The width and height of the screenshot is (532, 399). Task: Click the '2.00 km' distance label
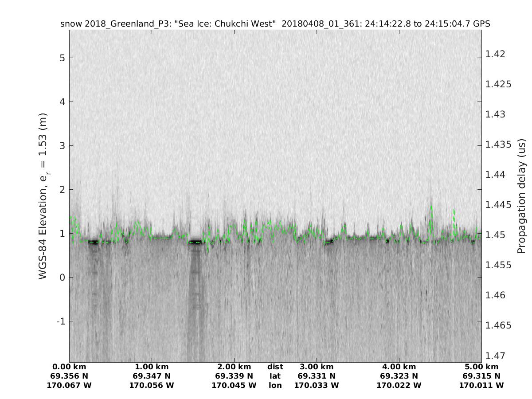(234, 367)
